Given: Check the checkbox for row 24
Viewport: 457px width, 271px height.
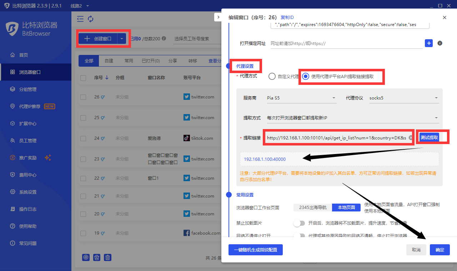Looking at the screenshot, I should coord(83,138).
